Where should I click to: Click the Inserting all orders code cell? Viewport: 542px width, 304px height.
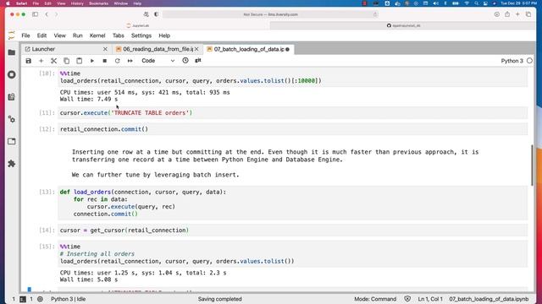[293, 254]
